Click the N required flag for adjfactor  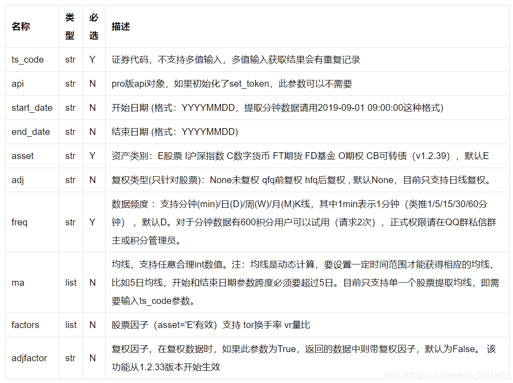(x=93, y=358)
